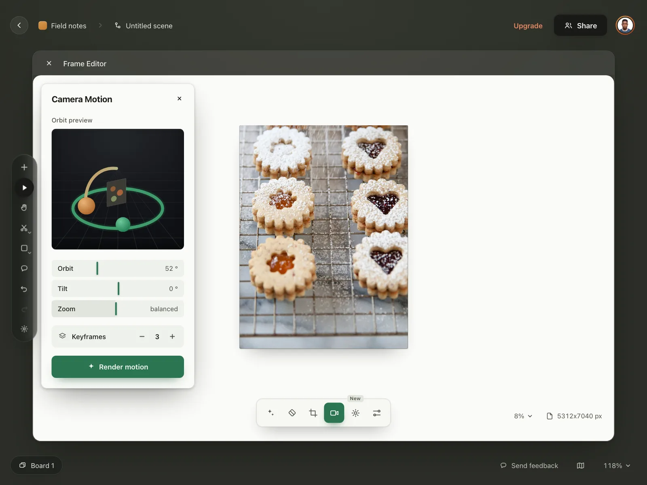Image resolution: width=647 pixels, height=485 pixels.
Task: Go back with the left chevron button
Action: (x=19, y=25)
